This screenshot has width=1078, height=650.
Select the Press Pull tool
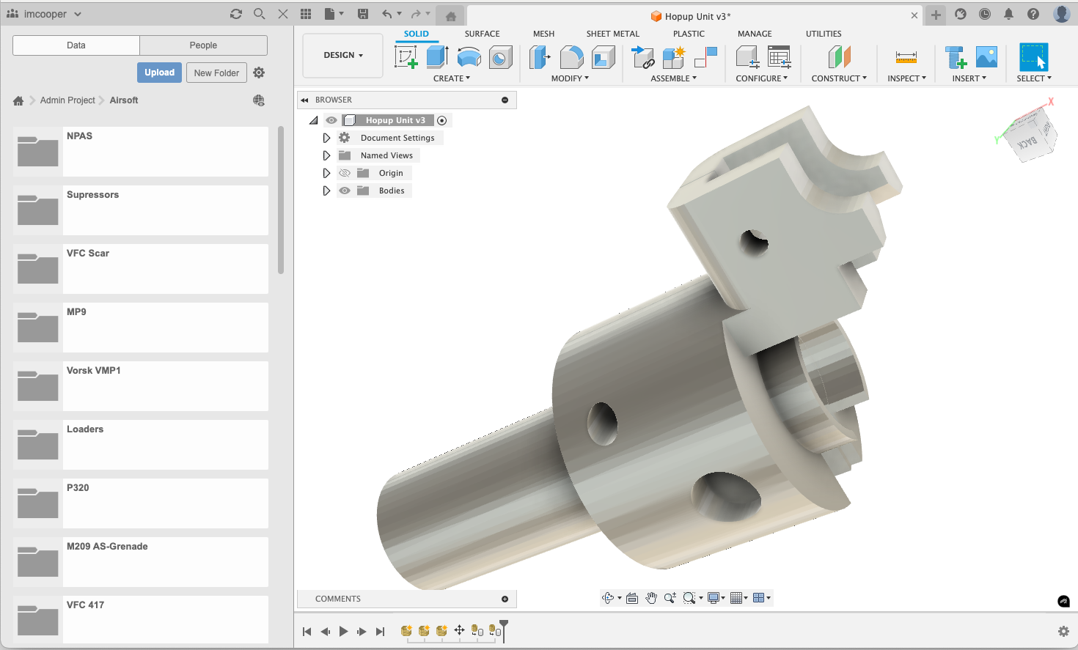[540, 56]
